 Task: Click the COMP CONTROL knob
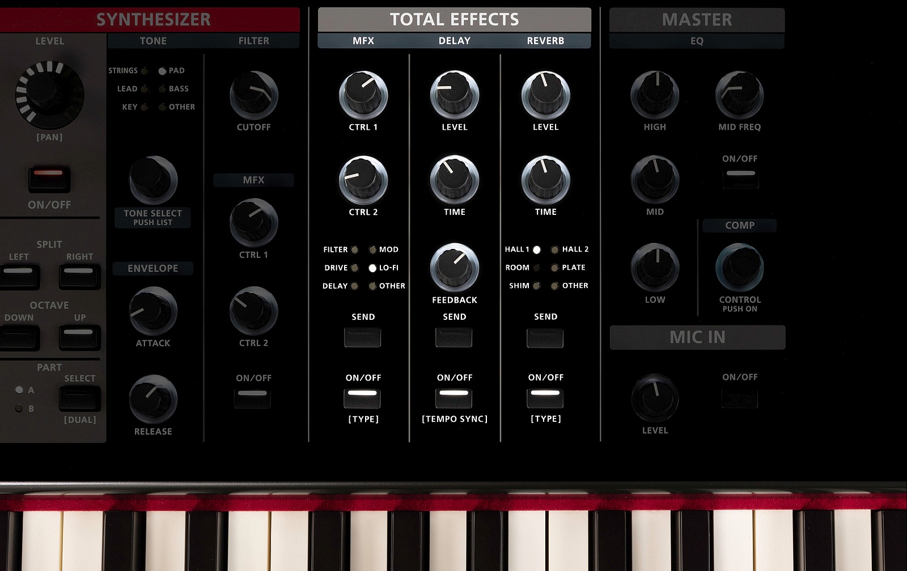pos(739,267)
